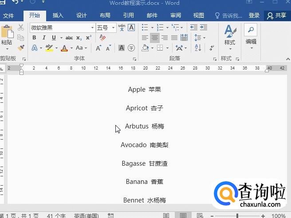Click the 共享 share button
Image resolution: width=291 pixels, height=218 pixels.
(x=276, y=16)
